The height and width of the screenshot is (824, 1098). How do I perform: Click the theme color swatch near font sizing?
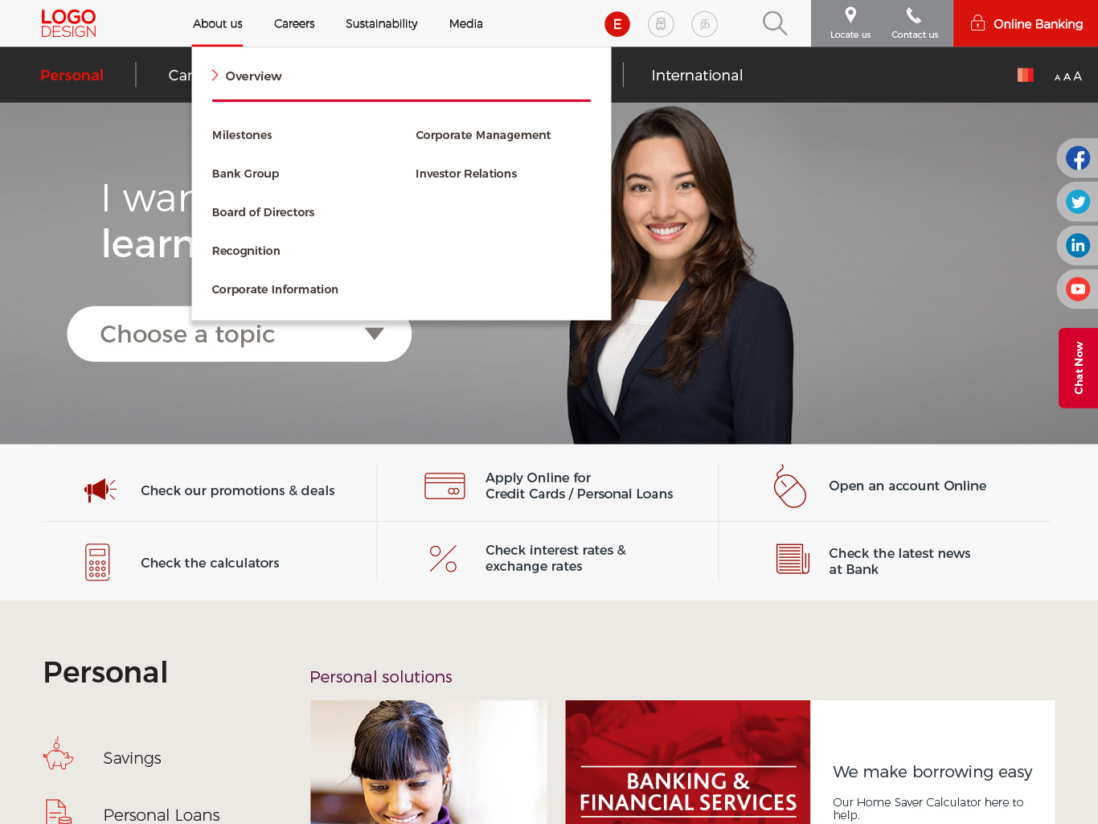click(x=1025, y=75)
